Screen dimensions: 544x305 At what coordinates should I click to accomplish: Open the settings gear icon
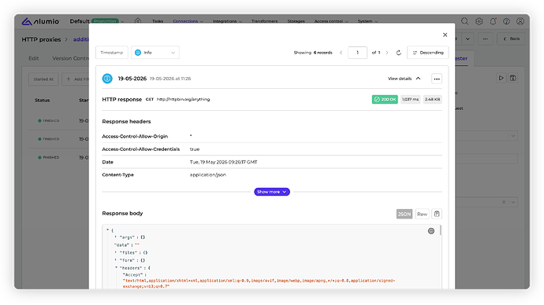point(479,21)
